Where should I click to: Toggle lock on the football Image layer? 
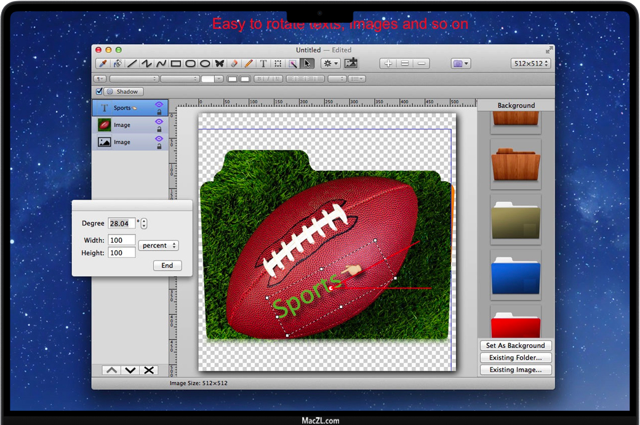(159, 129)
